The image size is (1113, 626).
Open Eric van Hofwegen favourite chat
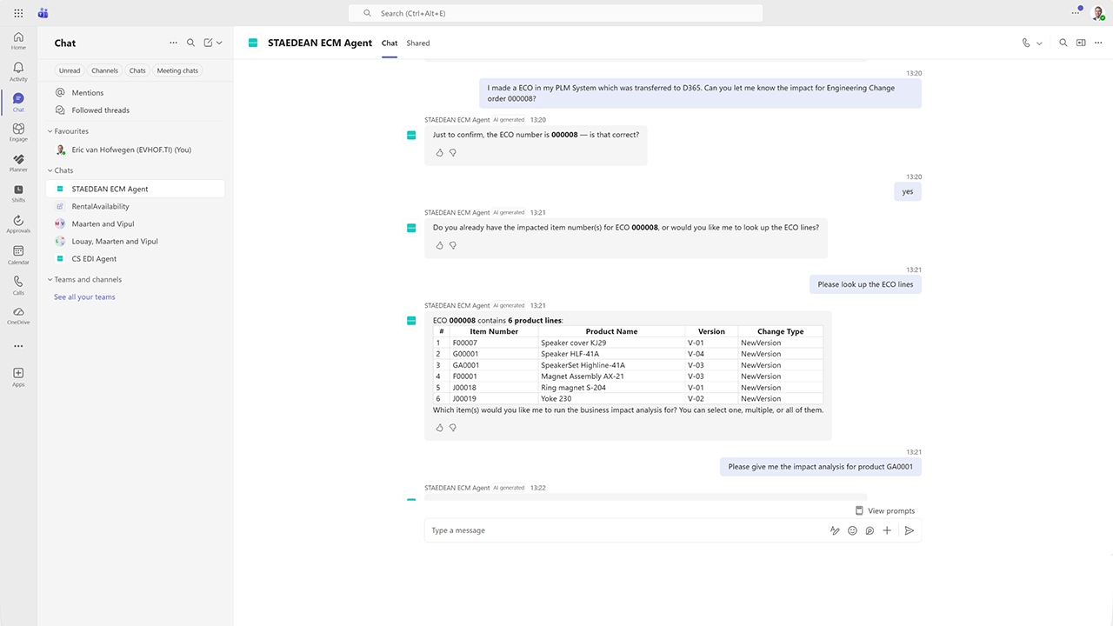click(135, 150)
